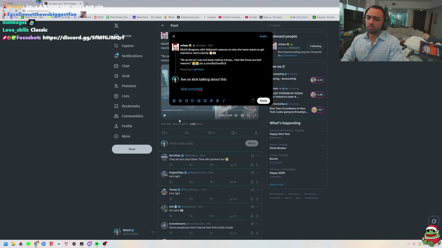Expand the video to fullscreen
Image resolution: width=442 pixels, height=248 pixels.
coord(254,115)
